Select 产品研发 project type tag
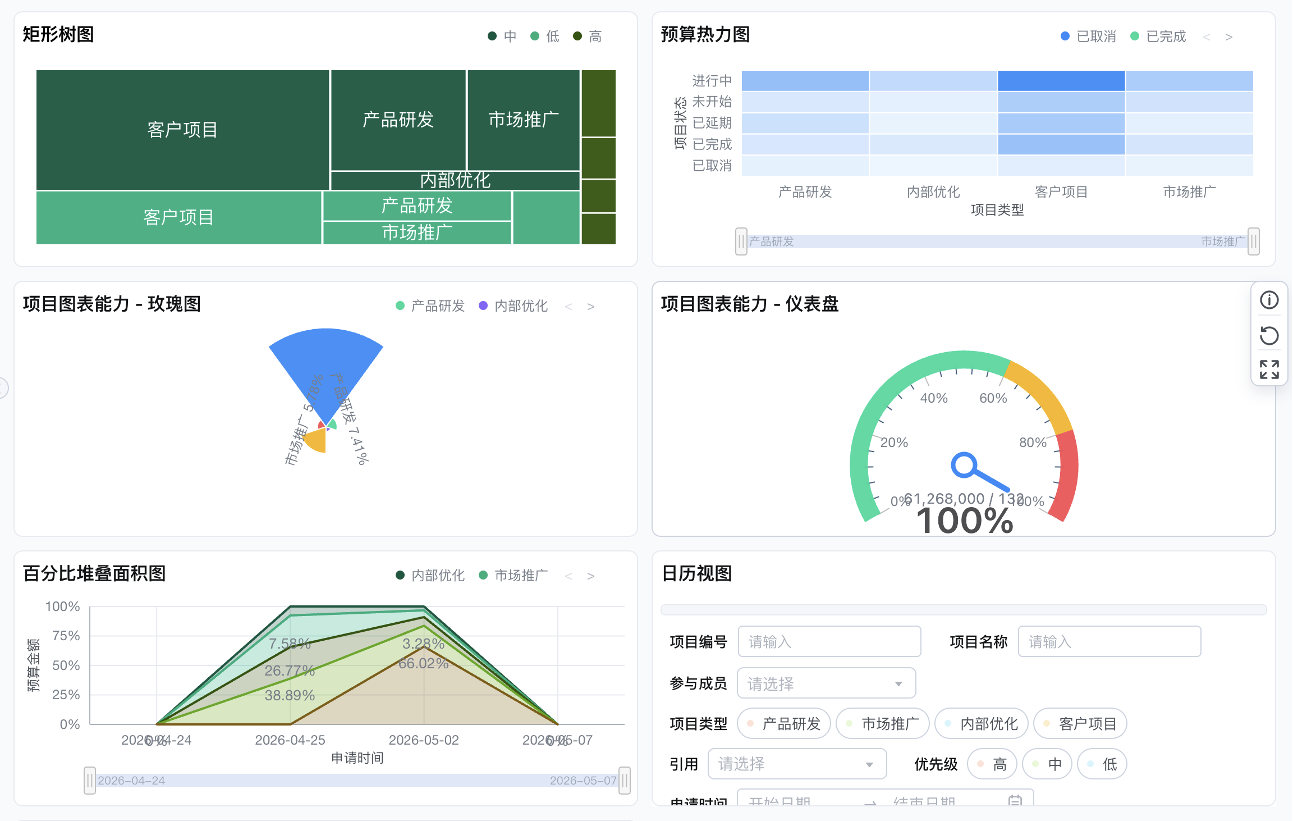This screenshot has height=821, width=1293. click(784, 724)
